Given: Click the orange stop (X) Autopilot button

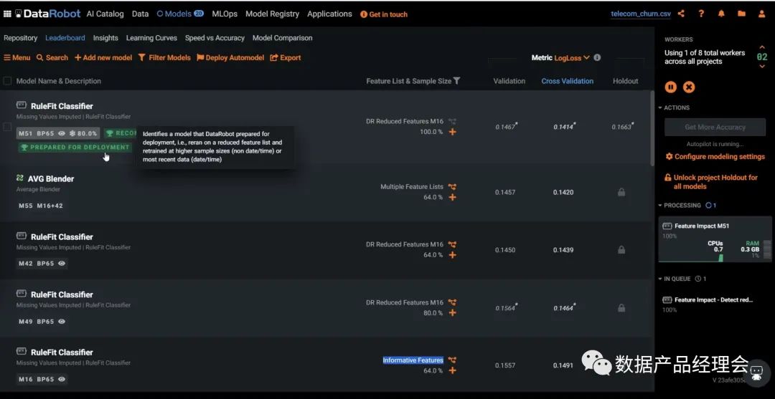Looking at the screenshot, I should tap(688, 87).
